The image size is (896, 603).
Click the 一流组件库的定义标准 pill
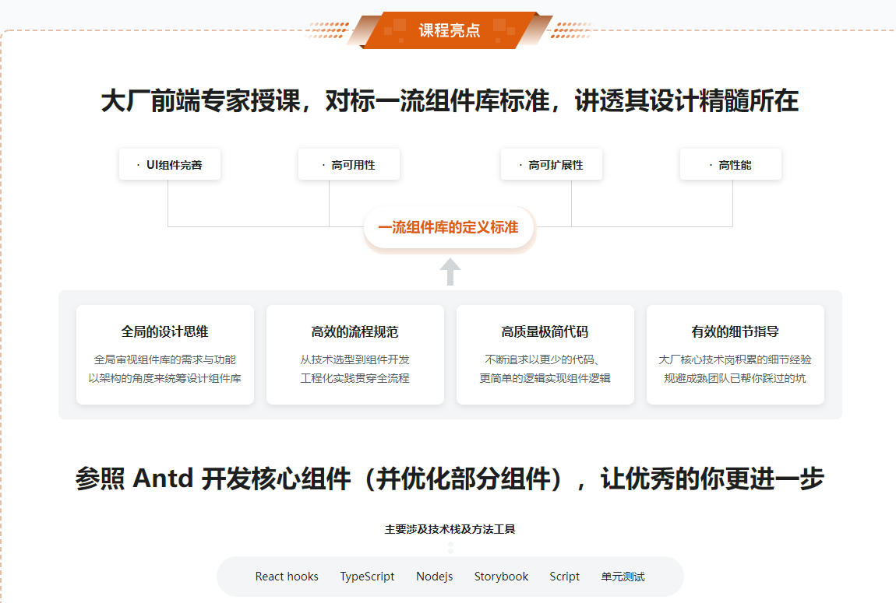[449, 228]
